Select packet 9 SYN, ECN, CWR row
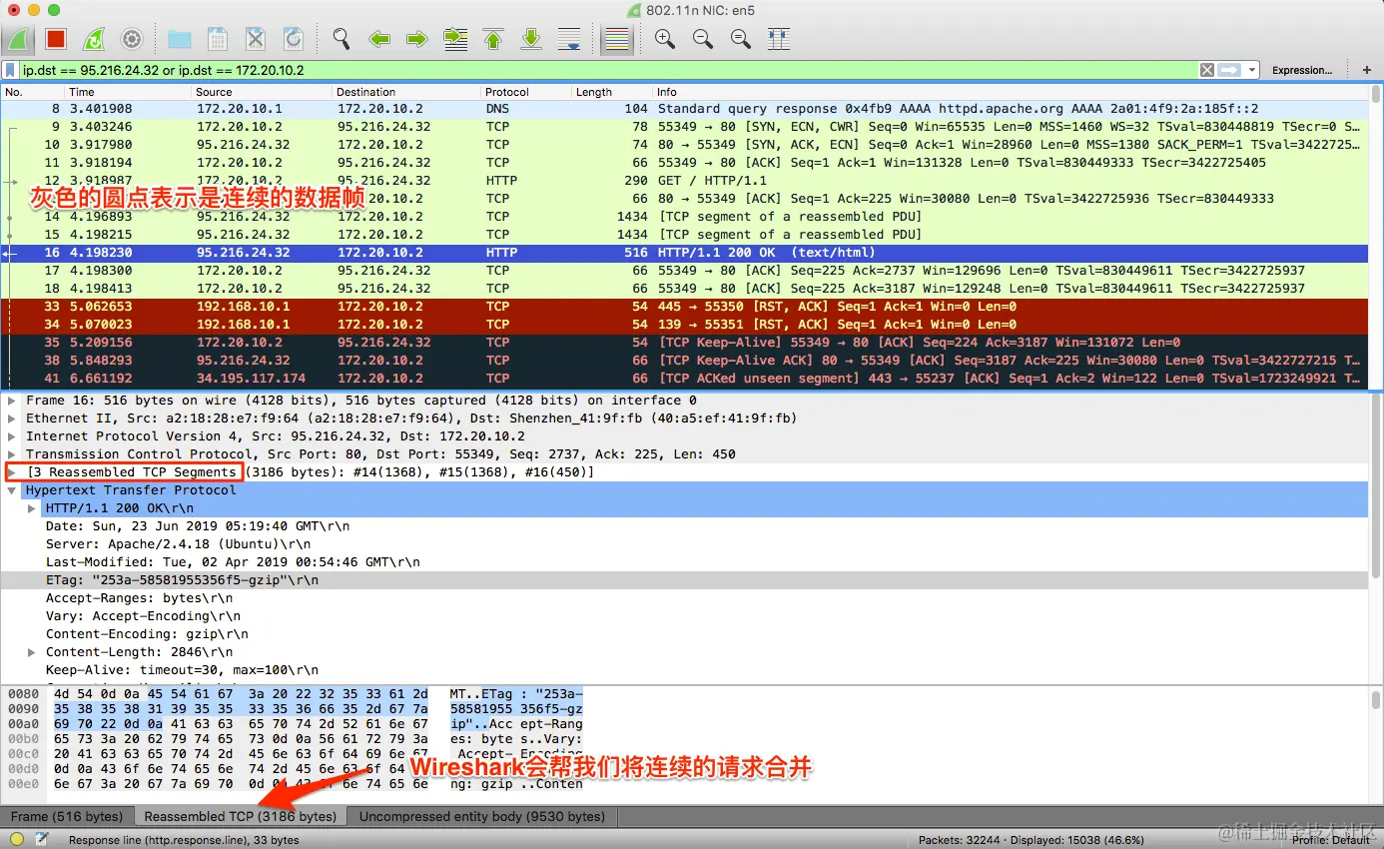The image size is (1384, 849). click(684, 127)
